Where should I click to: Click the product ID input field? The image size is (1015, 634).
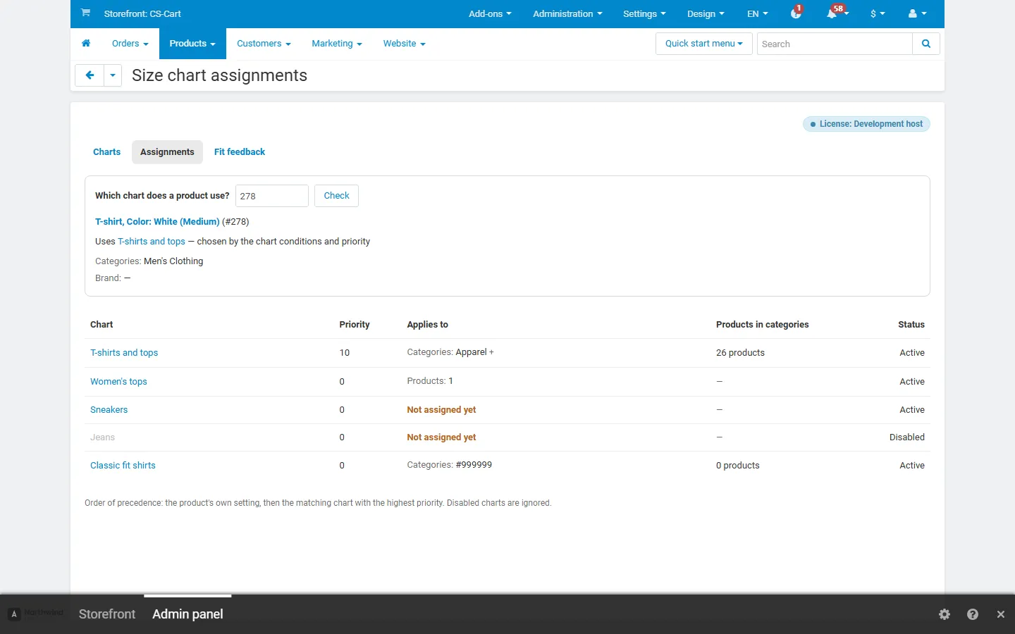tap(272, 196)
